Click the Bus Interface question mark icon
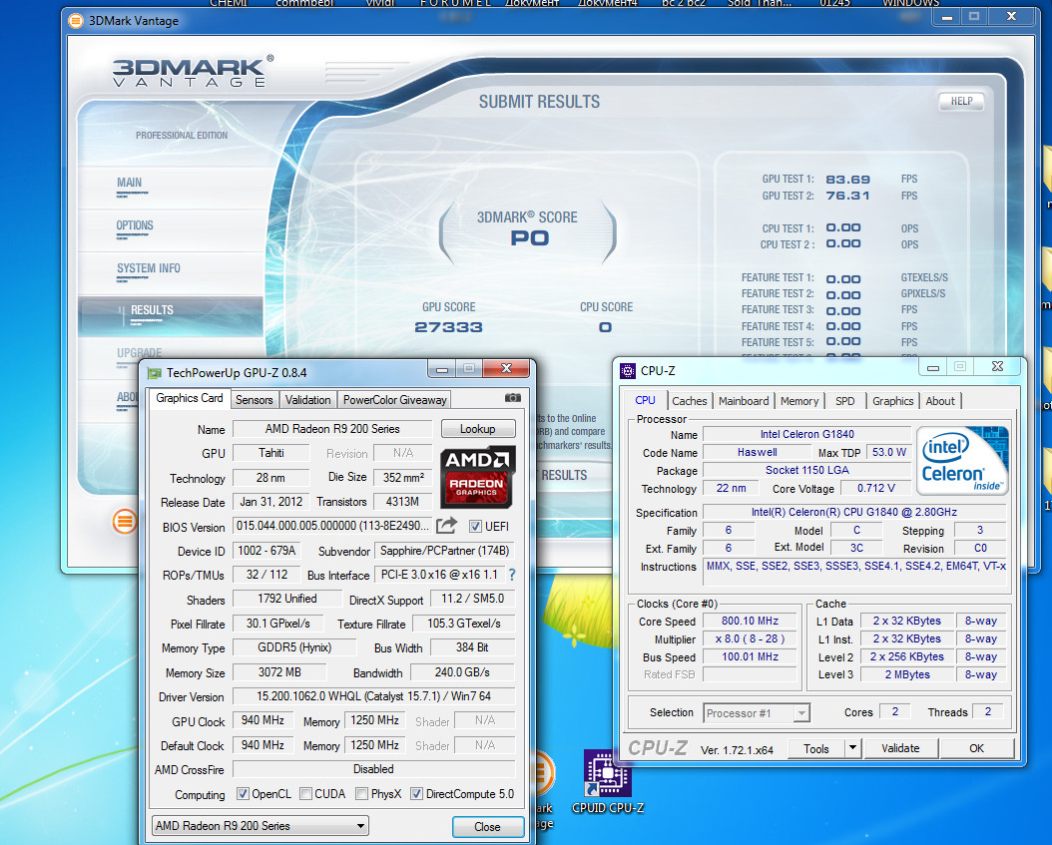Viewport: 1052px width, 845px height. click(512, 575)
